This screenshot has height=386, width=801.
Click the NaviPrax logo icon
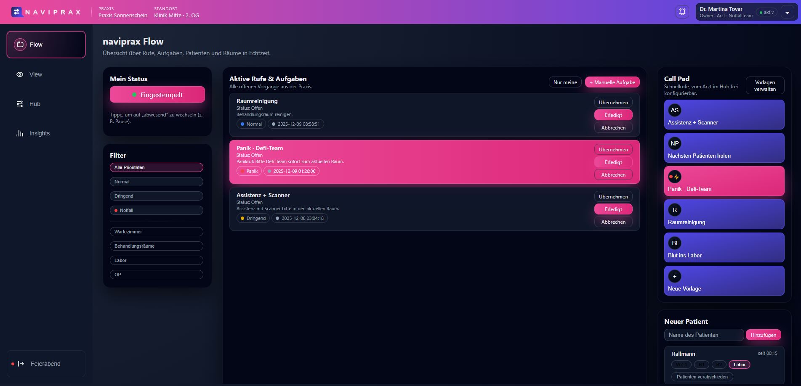(16, 11)
